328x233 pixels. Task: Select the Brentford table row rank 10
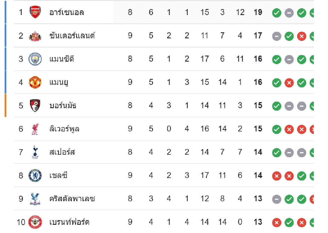(x=21, y=222)
